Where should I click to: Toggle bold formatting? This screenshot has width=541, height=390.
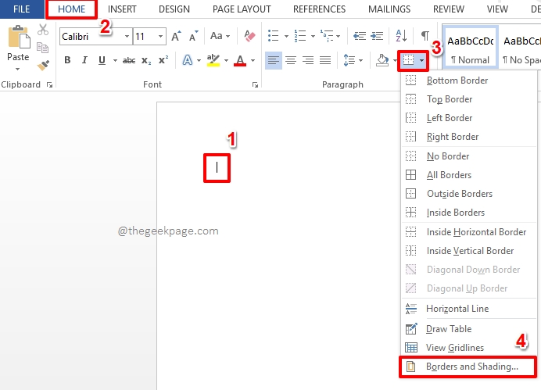click(x=67, y=60)
